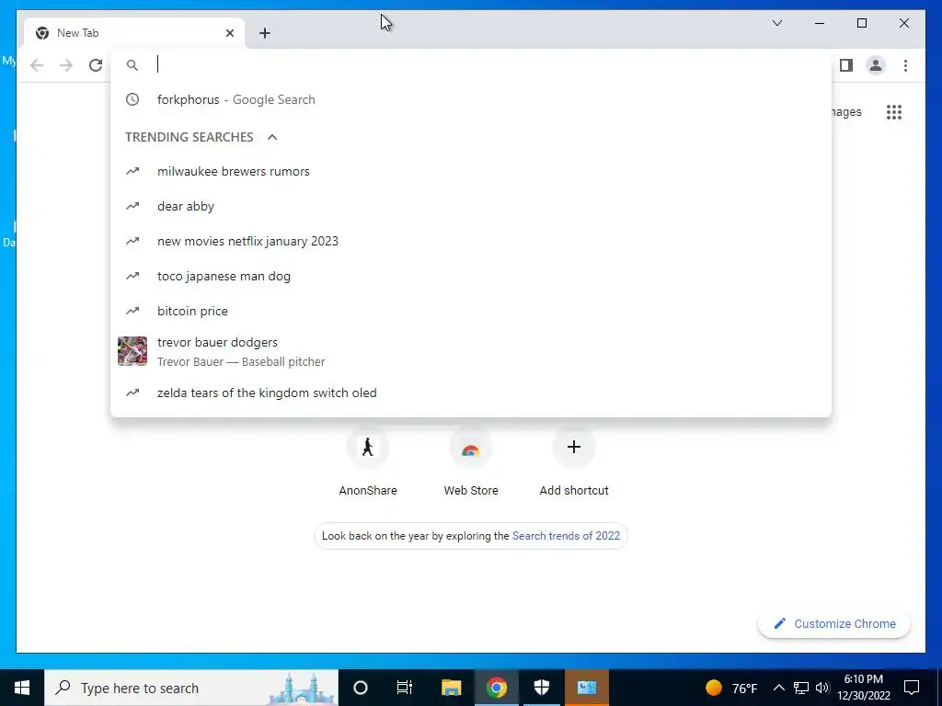The height and width of the screenshot is (706, 942).
Task: Choose toco japanese man dog suggestion
Action: click(471, 276)
